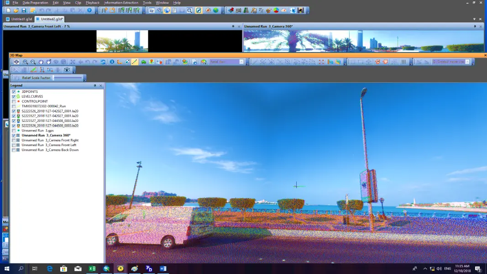Click the blue Help question mark icon
This screenshot has width=487, height=274.
(89, 11)
